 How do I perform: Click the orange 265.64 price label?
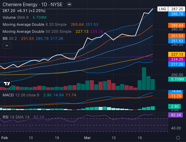[x=177, y=25]
